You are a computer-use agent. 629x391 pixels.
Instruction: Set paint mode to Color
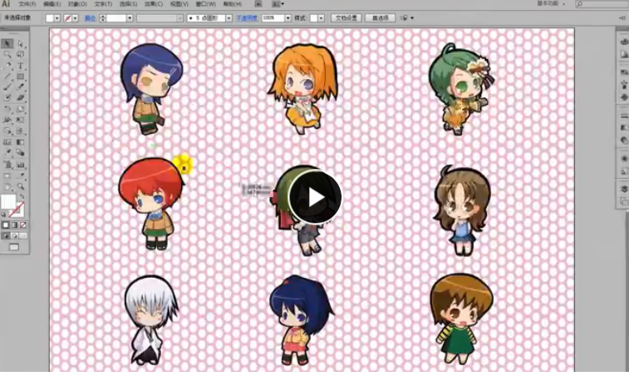pos(6,225)
